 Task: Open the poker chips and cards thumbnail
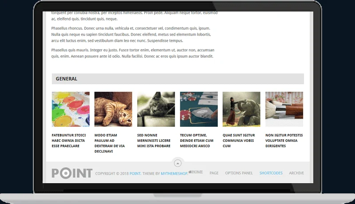199,109
